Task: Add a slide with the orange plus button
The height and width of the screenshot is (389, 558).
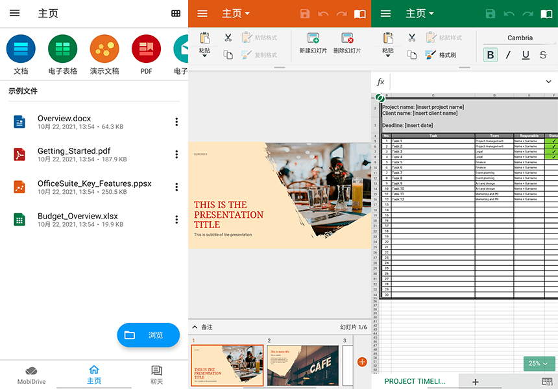Action: pos(362,362)
